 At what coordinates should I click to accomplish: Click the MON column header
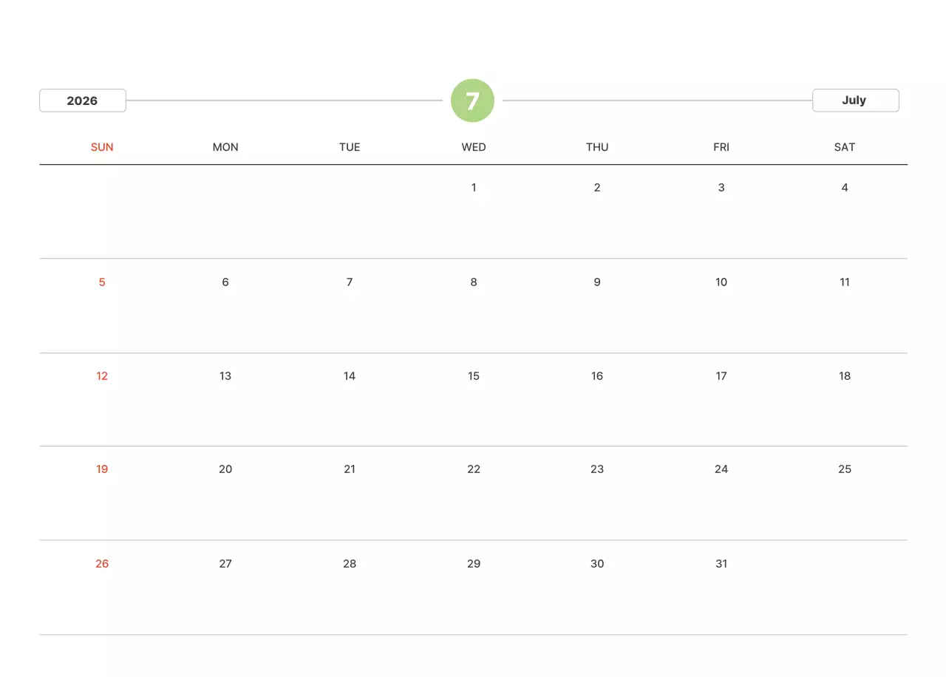pyautogui.click(x=225, y=147)
